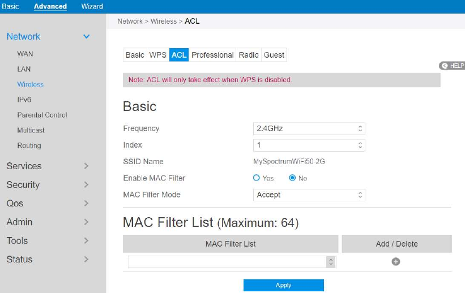Click the plus icon to add MAC
The height and width of the screenshot is (293, 465).
[396, 261]
